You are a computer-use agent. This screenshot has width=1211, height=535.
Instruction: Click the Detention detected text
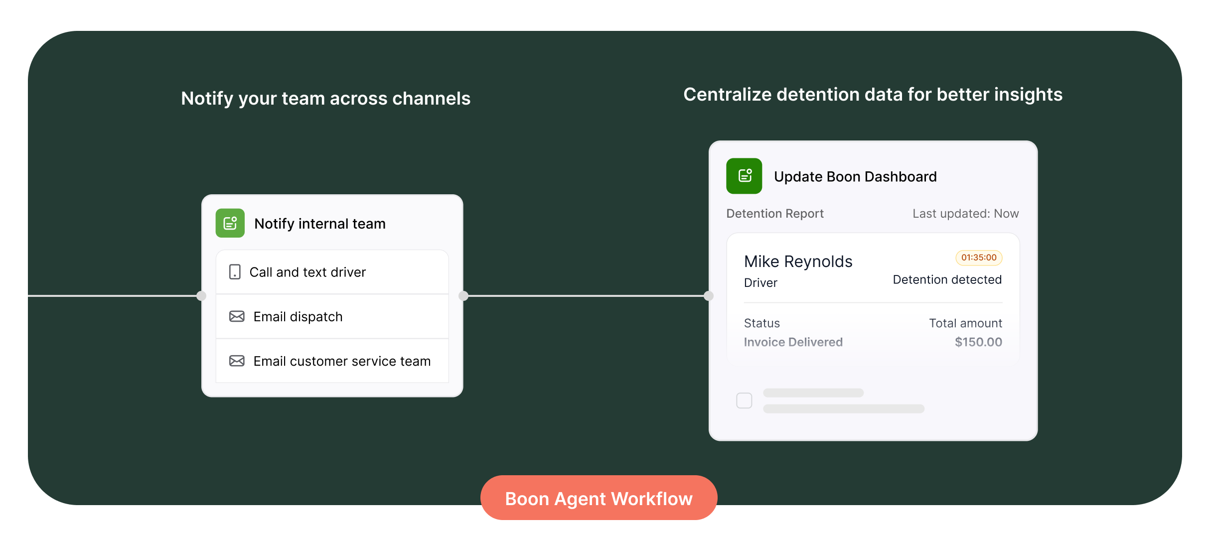pyautogui.click(x=947, y=280)
